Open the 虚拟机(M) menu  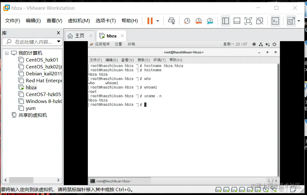79,21
